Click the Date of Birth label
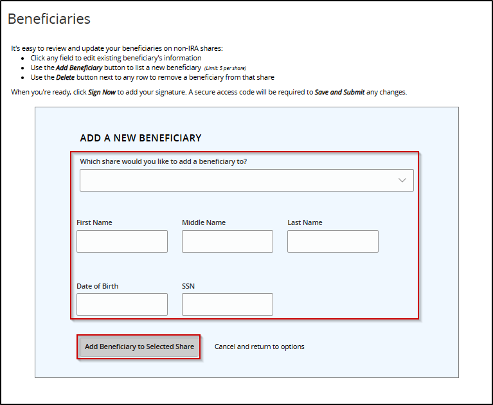This screenshot has width=493, height=405. pyautogui.click(x=98, y=286)
